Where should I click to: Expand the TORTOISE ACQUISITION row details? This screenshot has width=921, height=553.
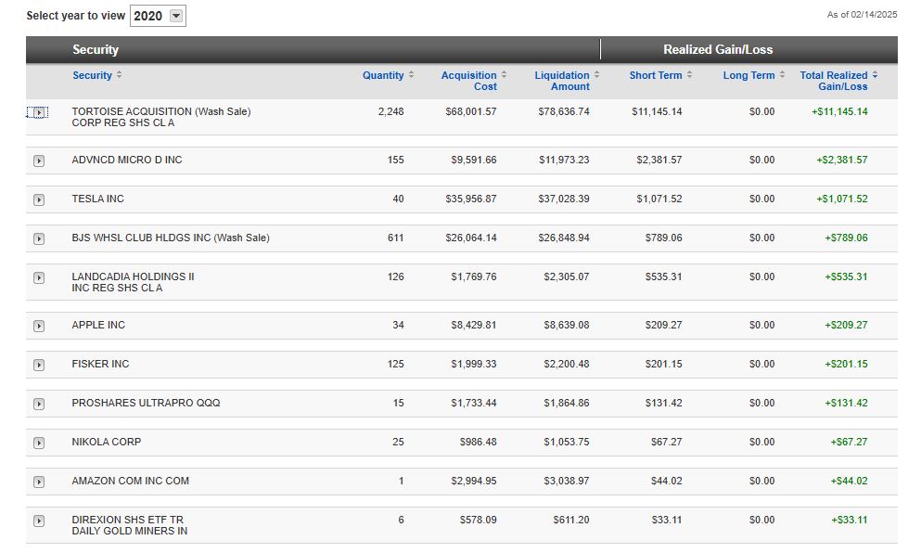point(39,112)
